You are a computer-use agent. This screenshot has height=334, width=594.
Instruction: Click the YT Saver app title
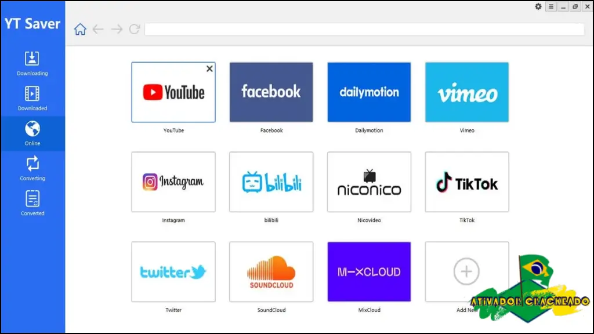32,23
